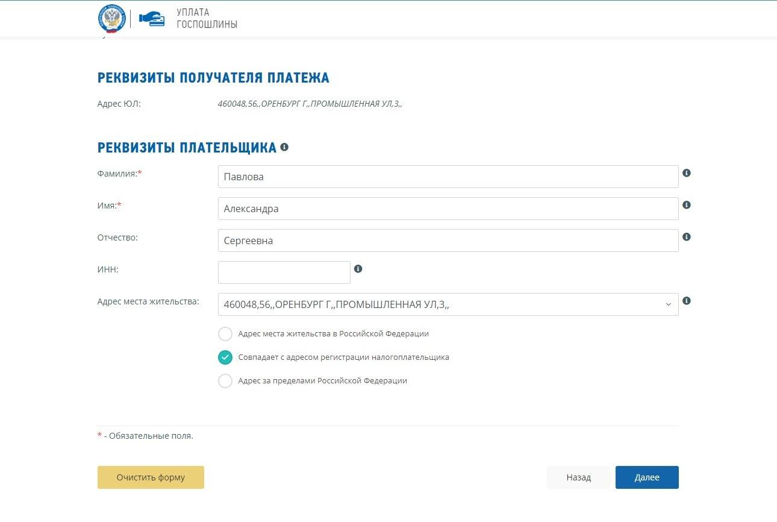Show info hint for ИНН field

pos(358,269)
